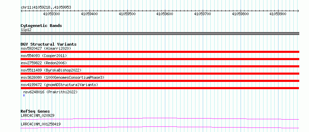The width and height of the screenshot is (309, 132).
Task: Click the red bar under nsv5511489
Action: coord(160,74)
